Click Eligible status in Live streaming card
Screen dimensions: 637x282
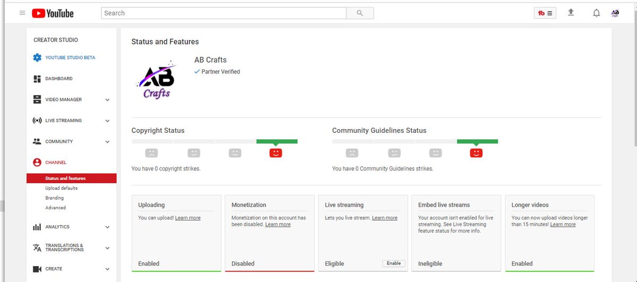point(334,263)
